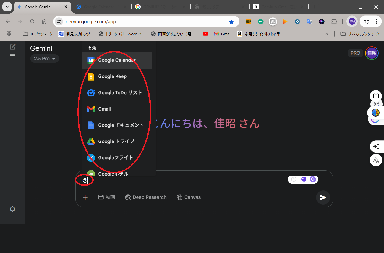Open the apps grid in bookmarks bar

[9, 34]
